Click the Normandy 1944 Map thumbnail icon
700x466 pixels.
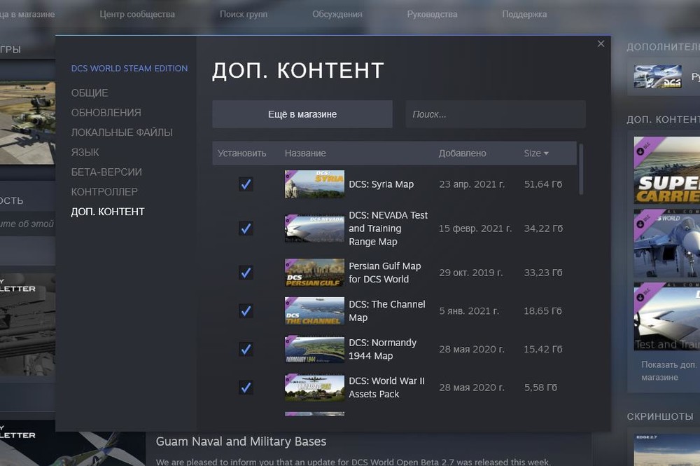coord(314,350)
